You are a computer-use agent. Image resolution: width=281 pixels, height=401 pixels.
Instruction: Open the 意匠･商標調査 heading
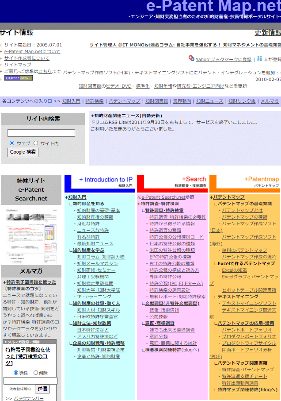pyautogui.click(x=160, y=323)
